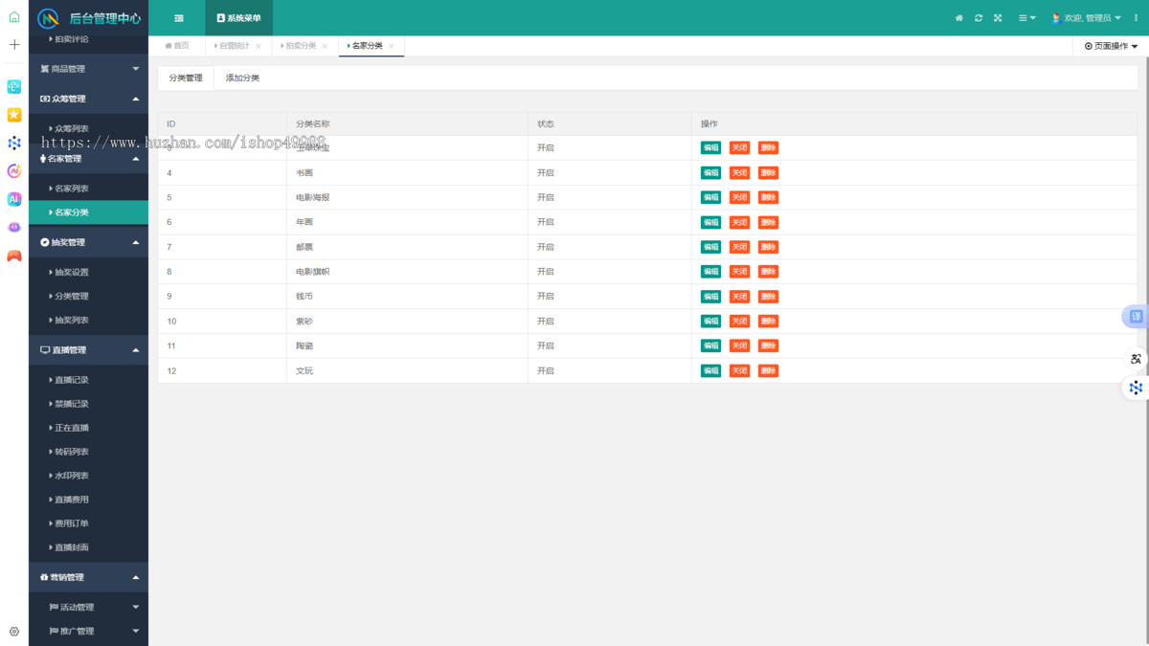
Task: Switch to the 首页 tab
Action: [177, 46]
